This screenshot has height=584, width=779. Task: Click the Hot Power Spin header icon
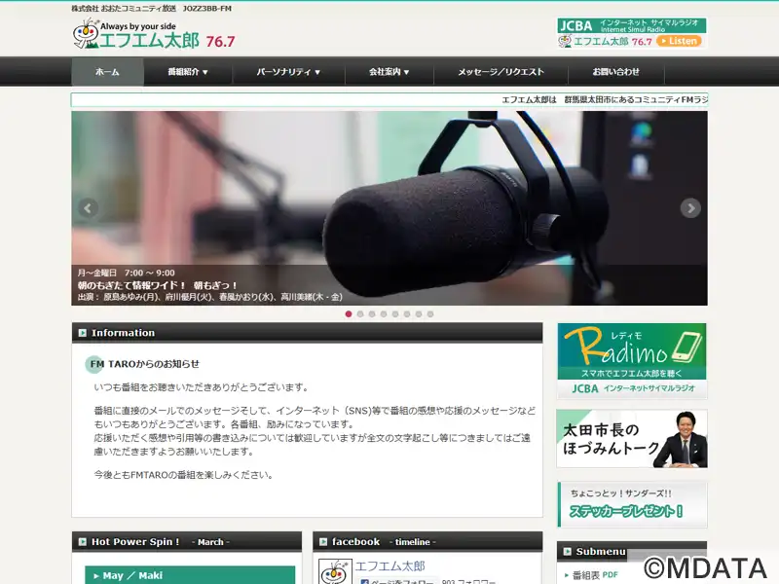click(x=83, y=542)
